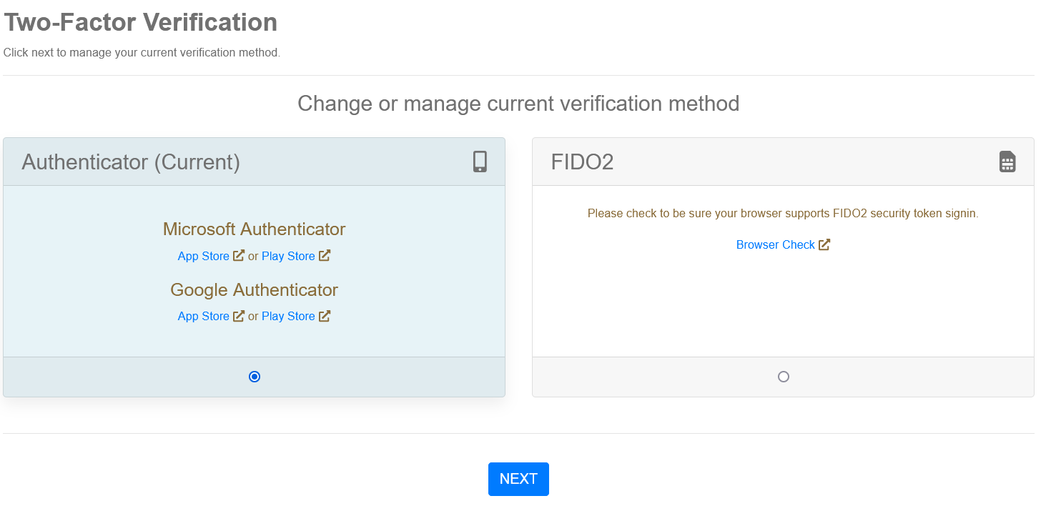Click the Microsoft Authenticator title text

coord(254,229)
